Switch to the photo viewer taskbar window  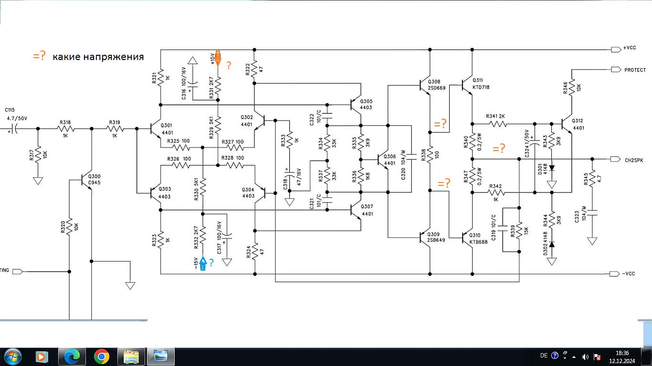point(160,356)
